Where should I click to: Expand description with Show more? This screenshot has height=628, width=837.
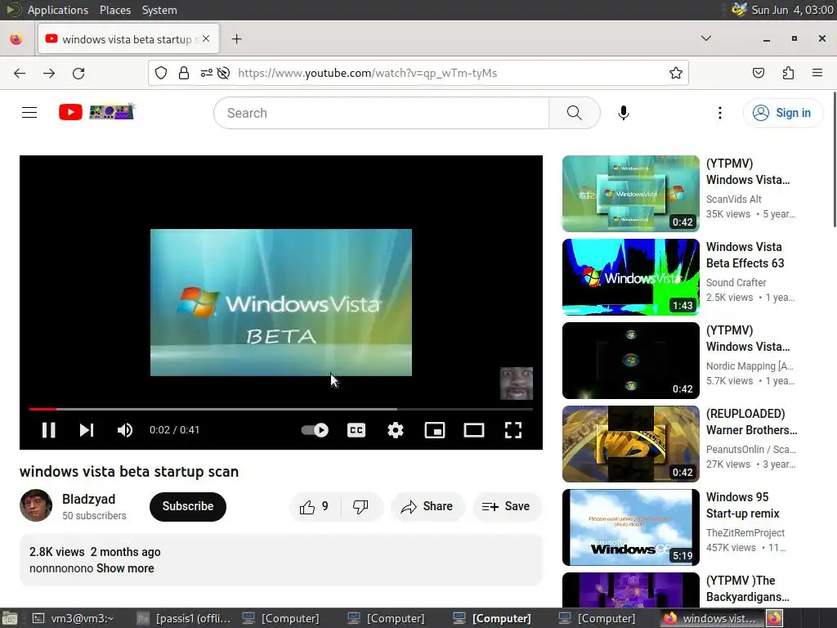coord(125,568)
